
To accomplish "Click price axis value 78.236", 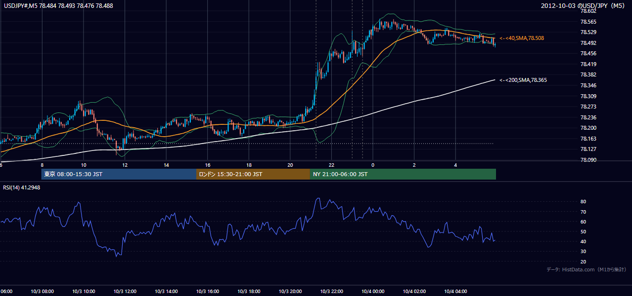I will pos(588,117).
